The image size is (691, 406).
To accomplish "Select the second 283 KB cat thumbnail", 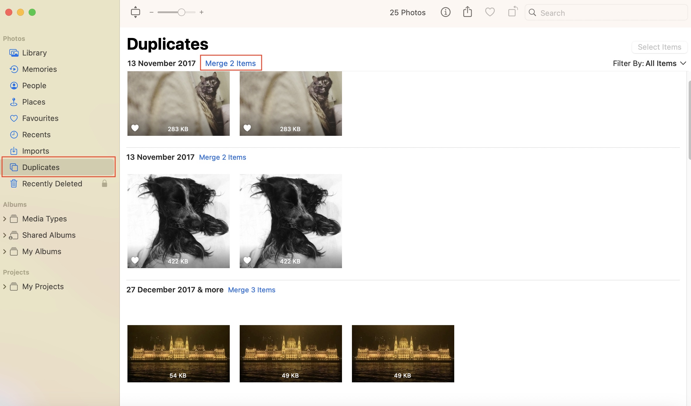I will point(291,103).
